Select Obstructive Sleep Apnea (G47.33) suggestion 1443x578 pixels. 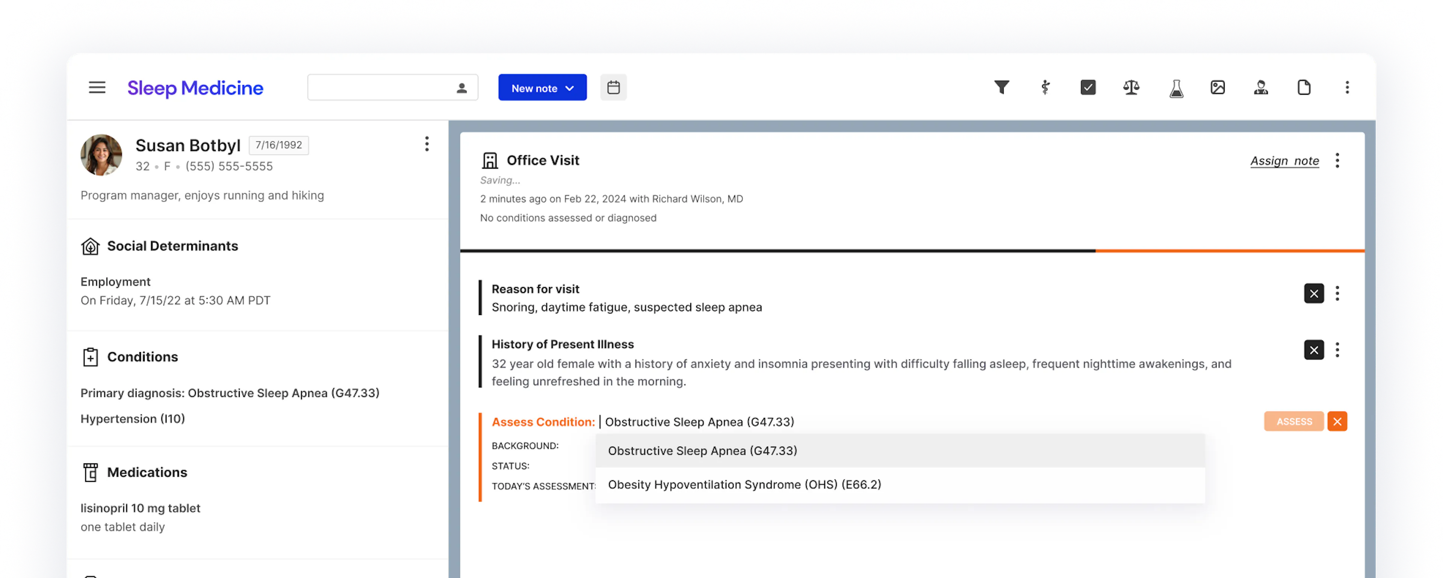[702, 451]
